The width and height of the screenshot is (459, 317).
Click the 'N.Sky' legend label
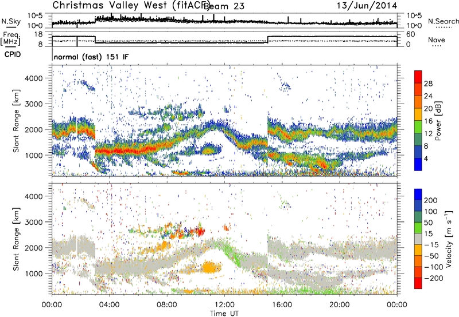coord(11,21)
